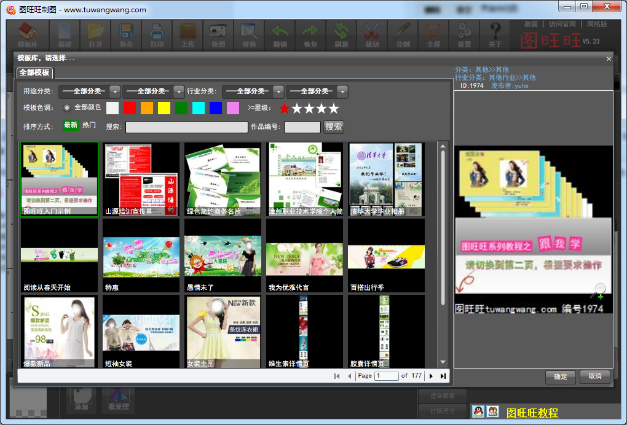Switch to the 全部模板 tab
This screenshot has width=627, height=425.
[x=34, y=72]
